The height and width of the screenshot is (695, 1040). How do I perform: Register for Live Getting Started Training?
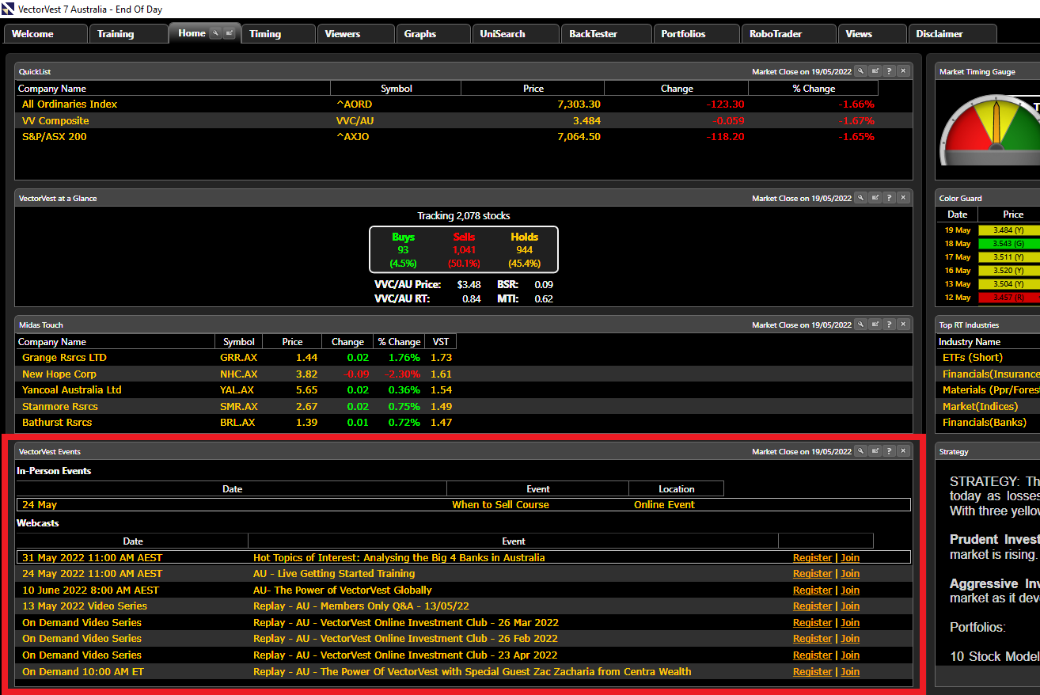812,574
